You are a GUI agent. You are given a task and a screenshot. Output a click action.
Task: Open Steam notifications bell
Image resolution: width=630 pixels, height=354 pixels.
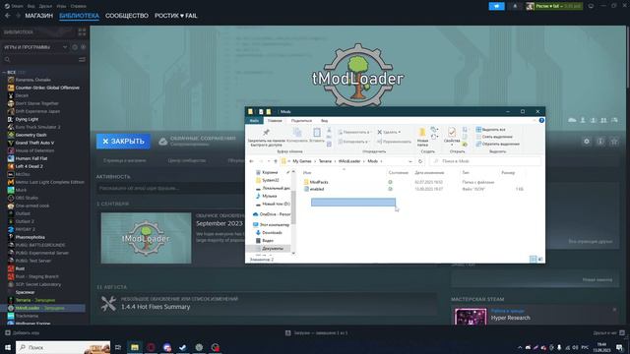coord(515,6)
